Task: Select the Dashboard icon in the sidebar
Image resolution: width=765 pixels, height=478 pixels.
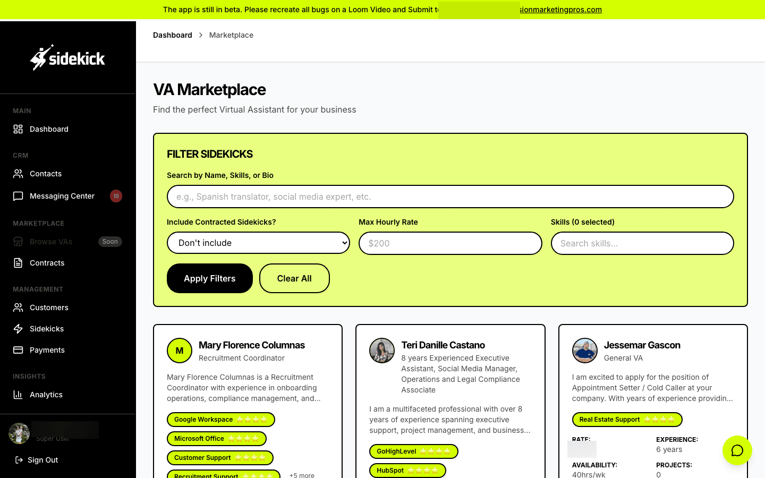Action: coord(18,129)
